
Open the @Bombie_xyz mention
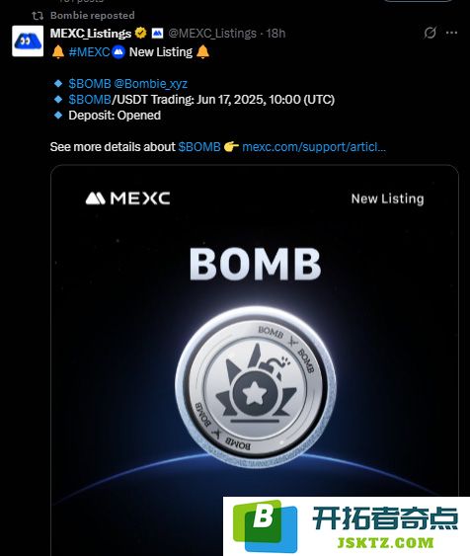click(151, 84)
